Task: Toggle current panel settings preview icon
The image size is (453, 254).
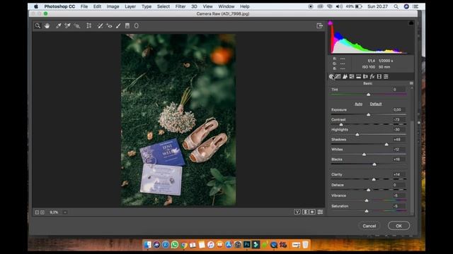Action: (x=321, y=212)
